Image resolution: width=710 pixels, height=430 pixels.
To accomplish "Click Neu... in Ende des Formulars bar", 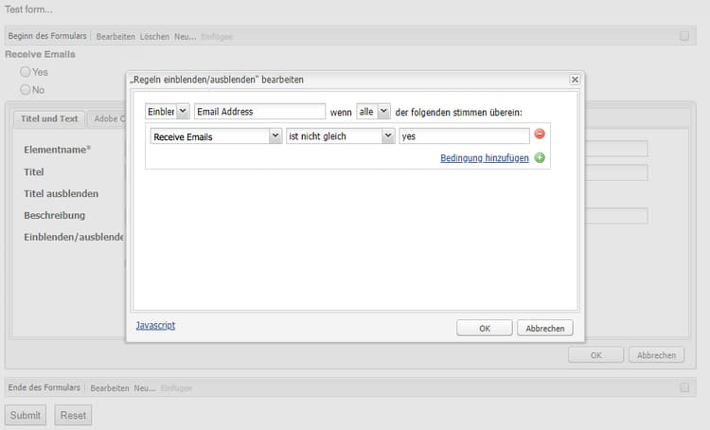I will click(145, 388).
